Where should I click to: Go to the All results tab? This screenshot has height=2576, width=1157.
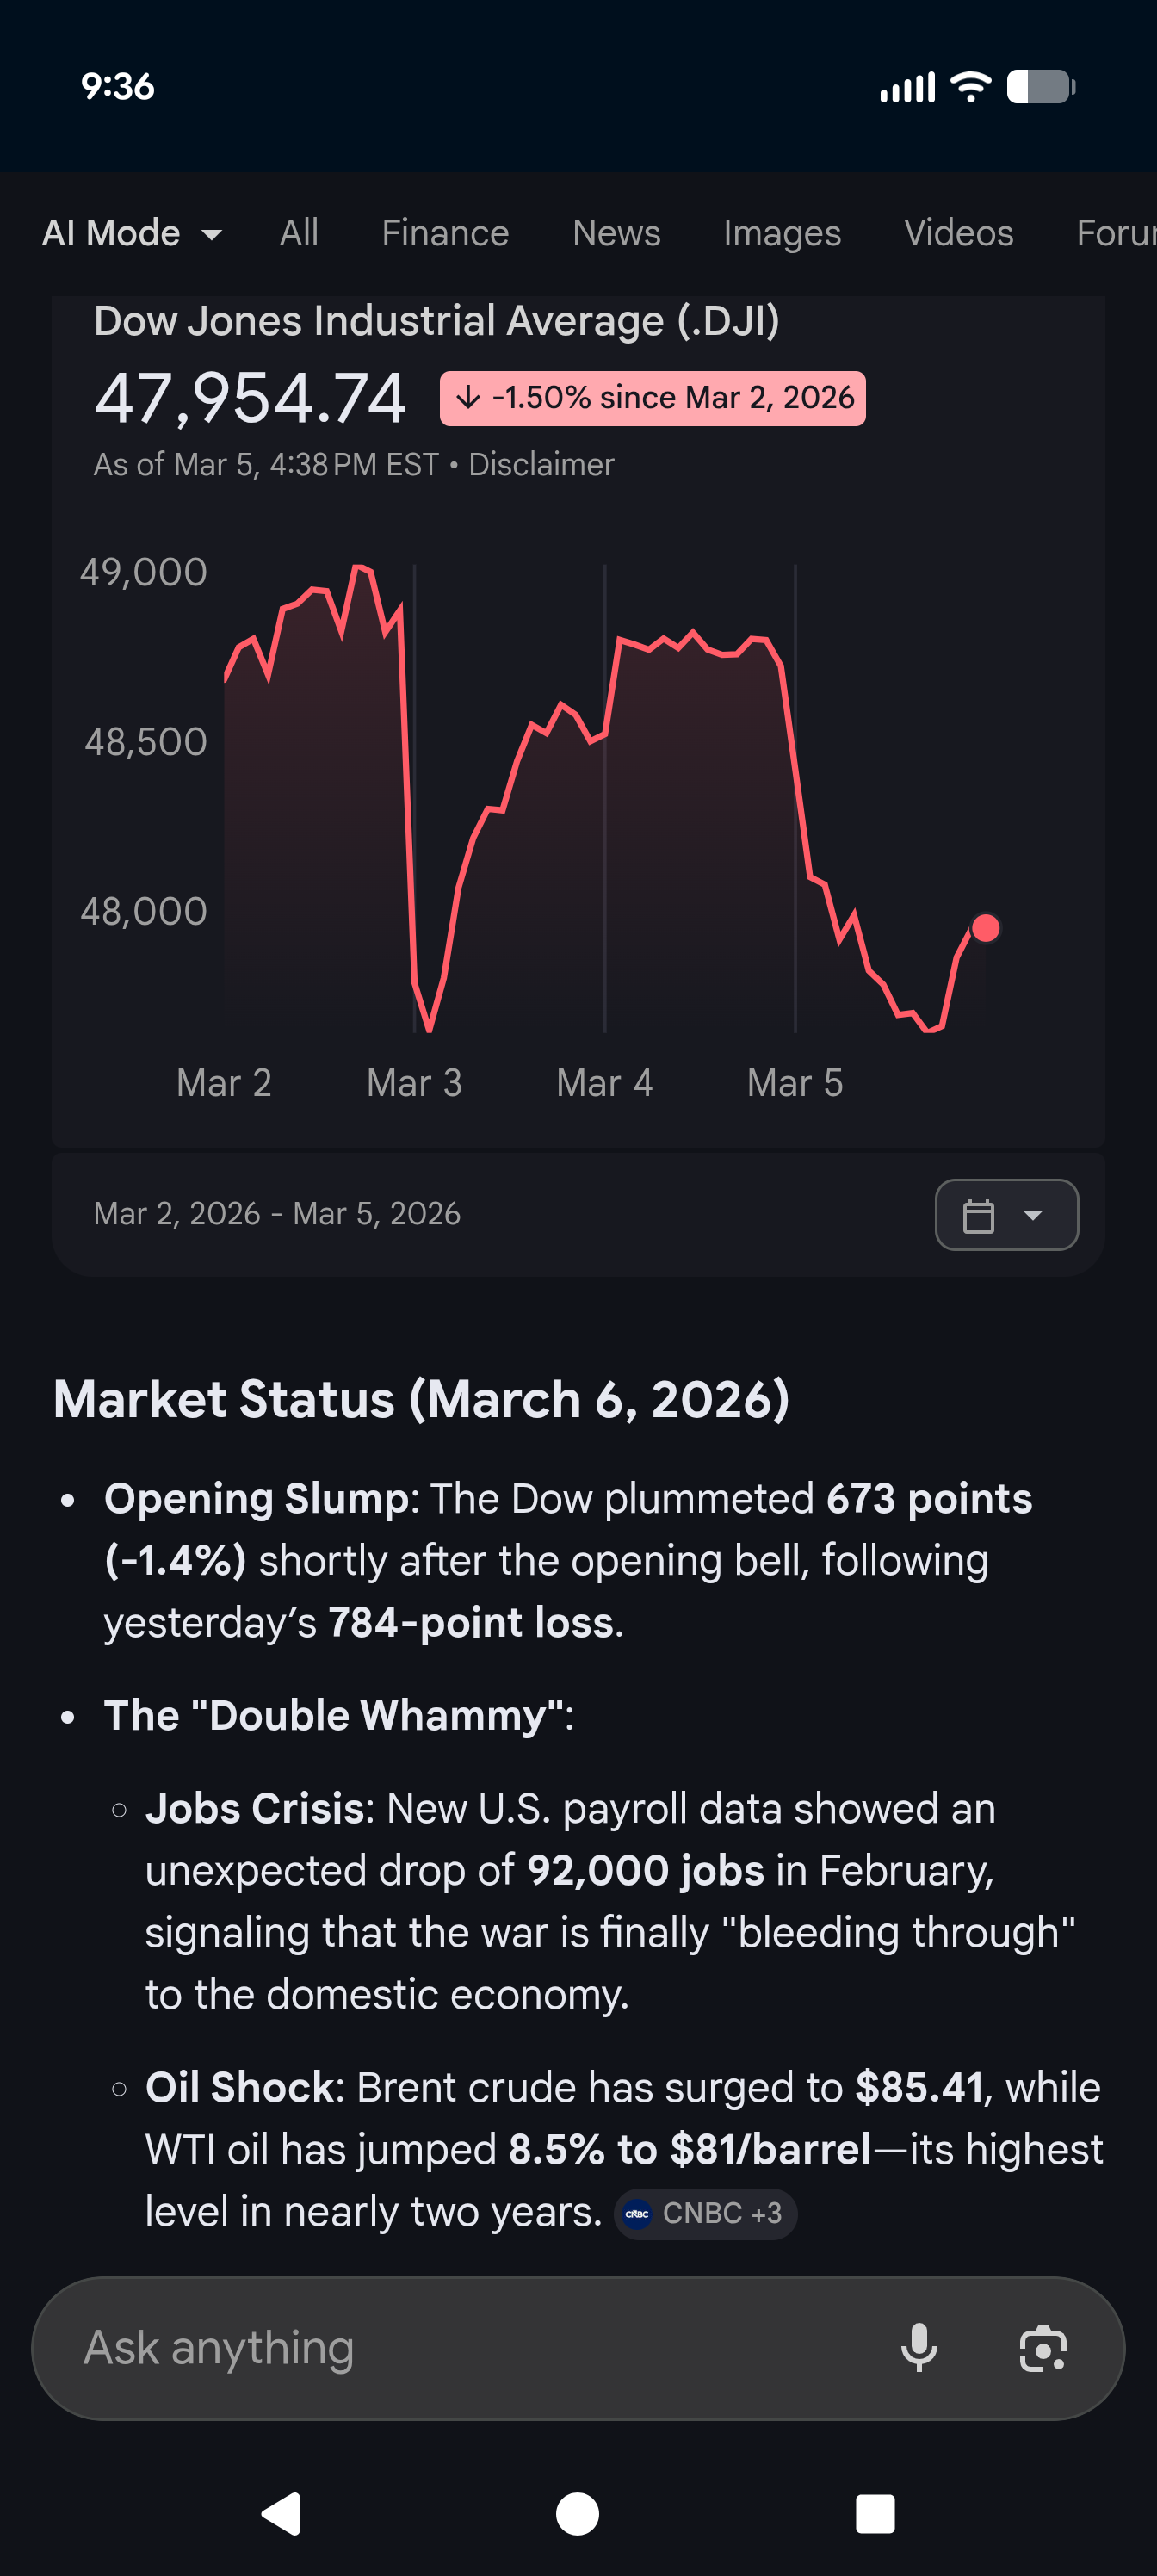click(299, 233)
